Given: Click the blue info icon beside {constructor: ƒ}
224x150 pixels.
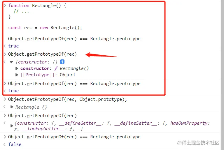Looking at the screenshot, I should tap(62, 62).
